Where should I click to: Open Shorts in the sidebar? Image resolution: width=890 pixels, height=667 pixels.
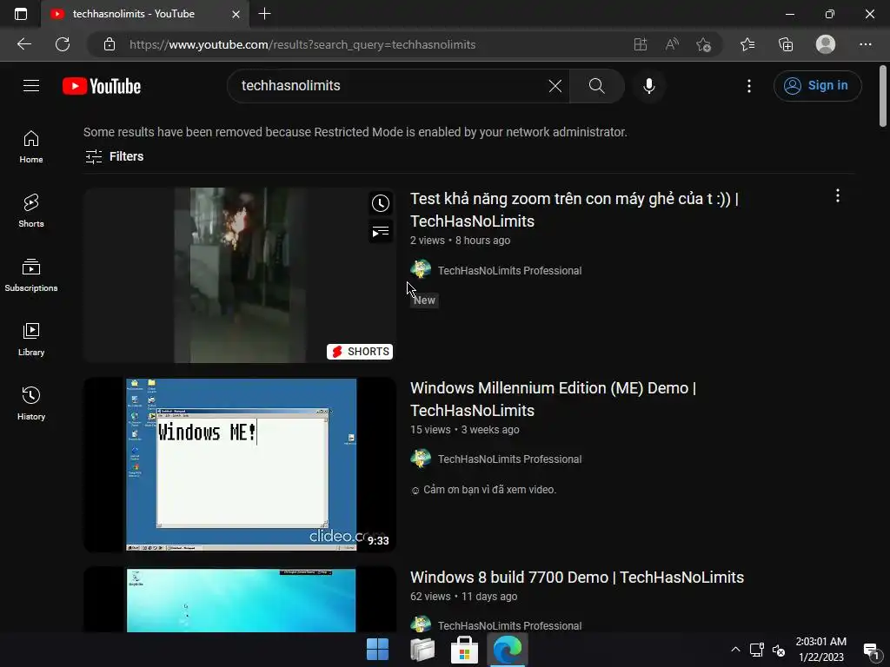pyautogui.click(x=31, y=211)
